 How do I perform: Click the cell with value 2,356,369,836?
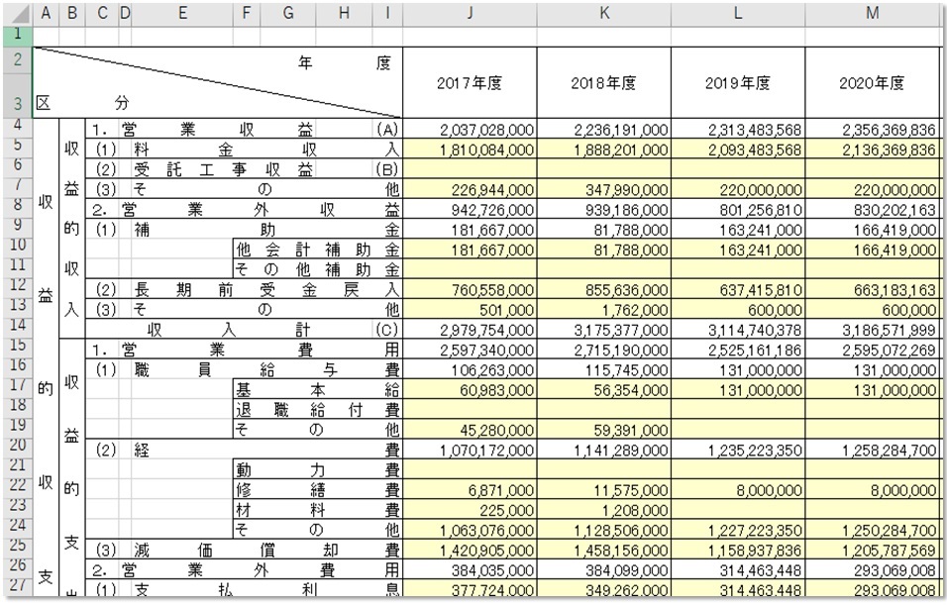(x=873, y=129)
